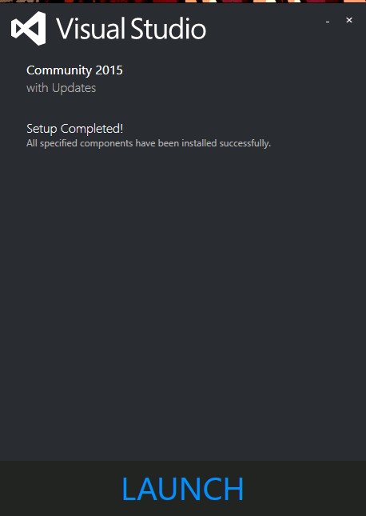Click the "Visual Studio" title text

[x=131, y=29]
